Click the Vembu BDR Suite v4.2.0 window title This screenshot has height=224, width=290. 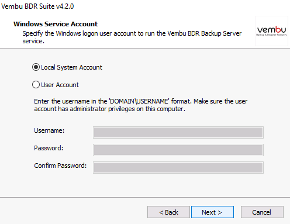point(37,6)
